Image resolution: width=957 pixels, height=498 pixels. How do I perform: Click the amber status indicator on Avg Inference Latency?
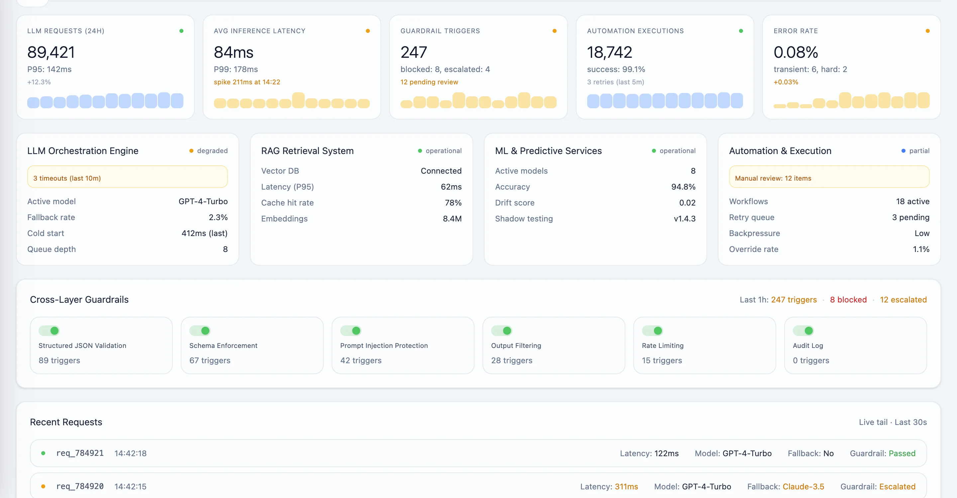pyautogui.click(x=368, y=31)
